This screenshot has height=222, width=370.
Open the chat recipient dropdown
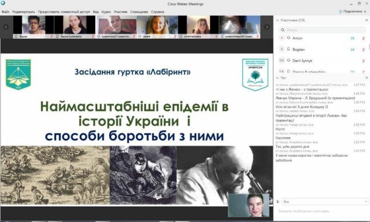(x=325, y=202)
